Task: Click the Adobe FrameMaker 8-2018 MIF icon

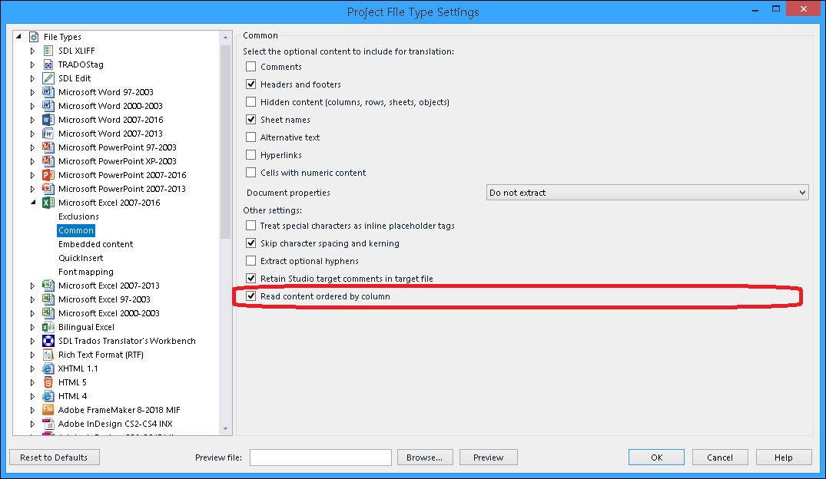Action: click(x=48, y=410)
